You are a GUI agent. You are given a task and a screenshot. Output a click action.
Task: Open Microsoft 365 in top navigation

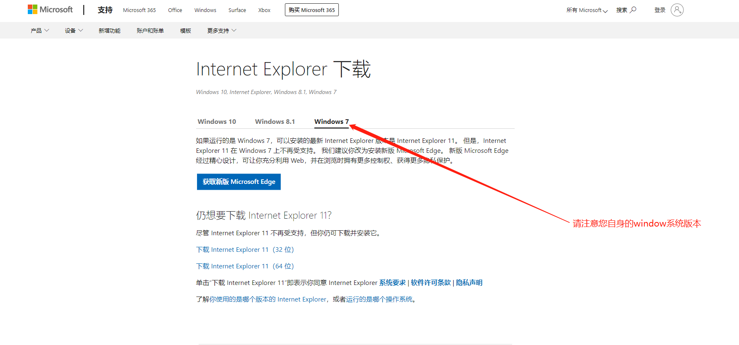tap(139, 10)
